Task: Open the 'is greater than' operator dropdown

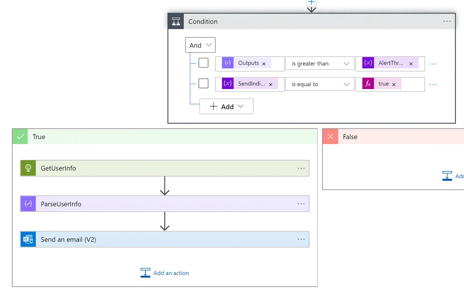Action: (x=320, y=63)
